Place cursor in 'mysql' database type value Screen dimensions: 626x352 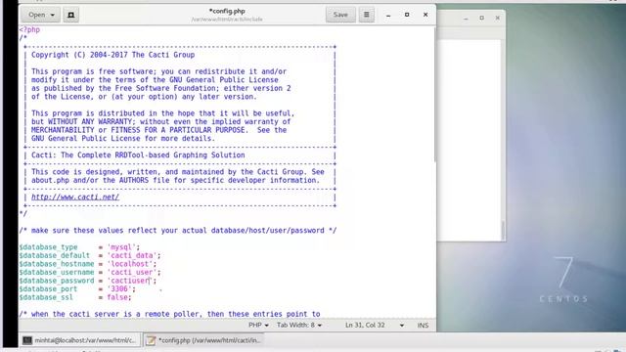click(121, 247)
